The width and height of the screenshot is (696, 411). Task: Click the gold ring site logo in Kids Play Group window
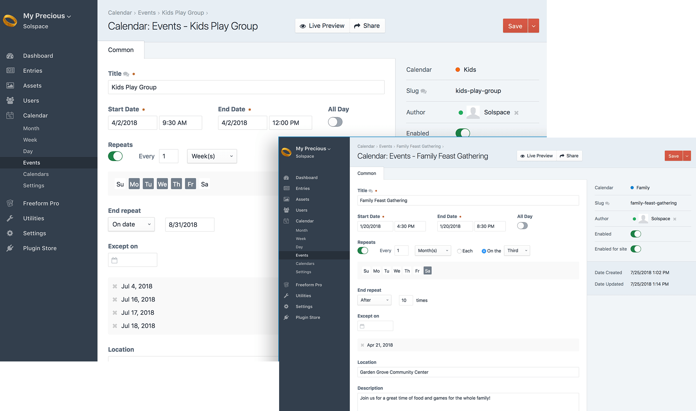tap(10, 21)
